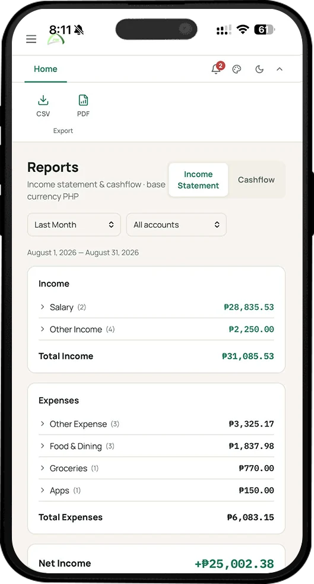The width and height of the screenshot is (314, 584).
Task: Switch to the Home tab
Action: 46,69
